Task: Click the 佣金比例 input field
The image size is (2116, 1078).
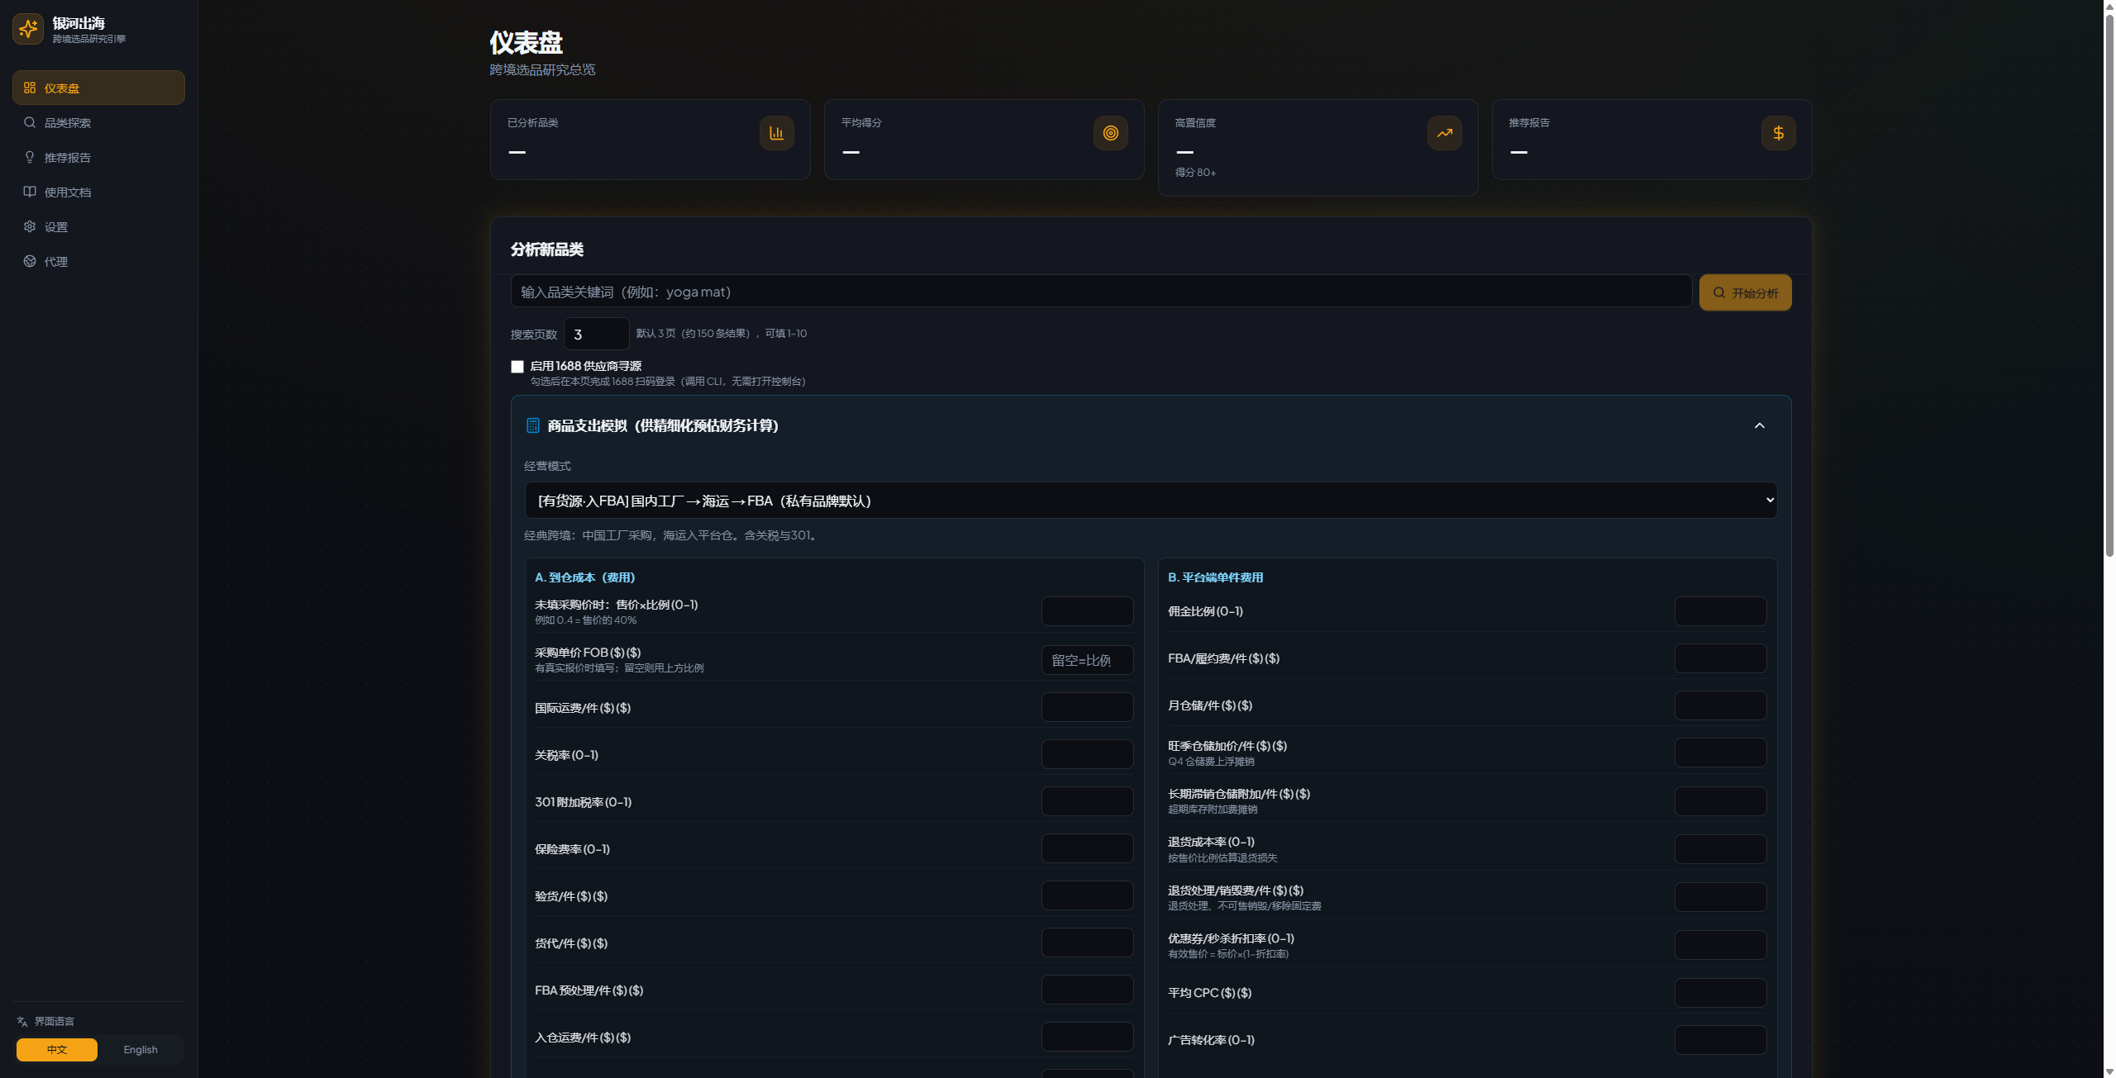Action: tap(1720, 611)
